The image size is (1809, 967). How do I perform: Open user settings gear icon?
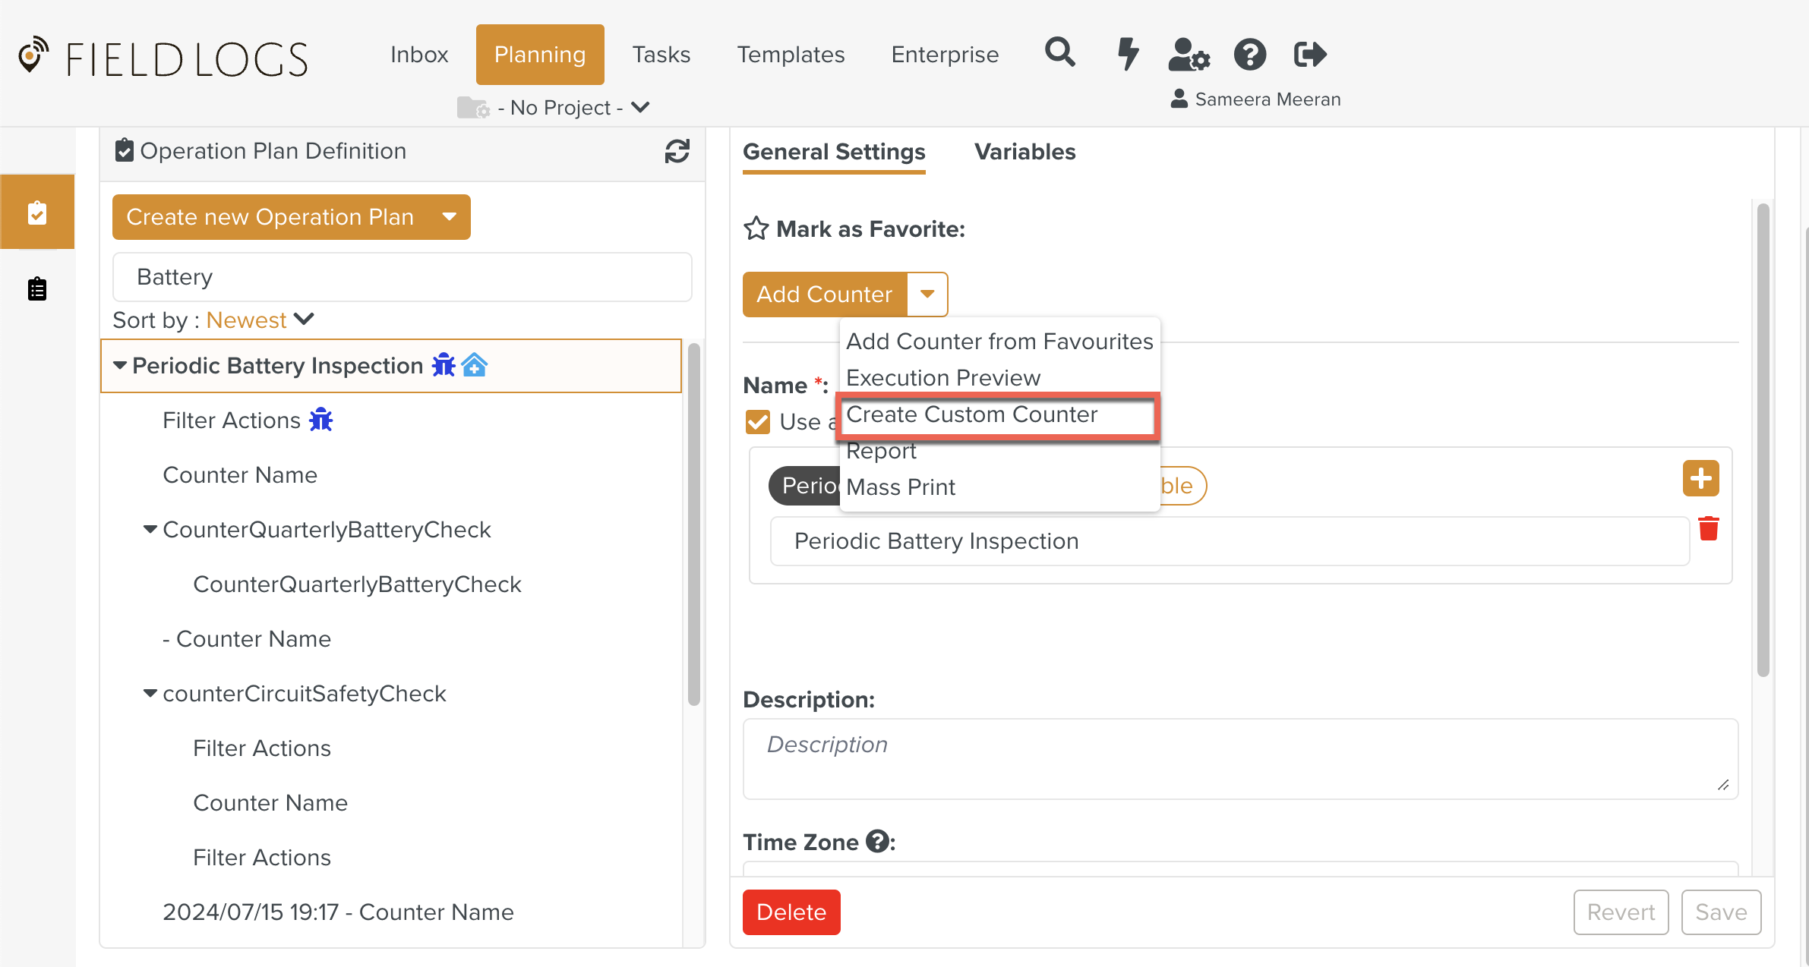(x=1189, y=55)
